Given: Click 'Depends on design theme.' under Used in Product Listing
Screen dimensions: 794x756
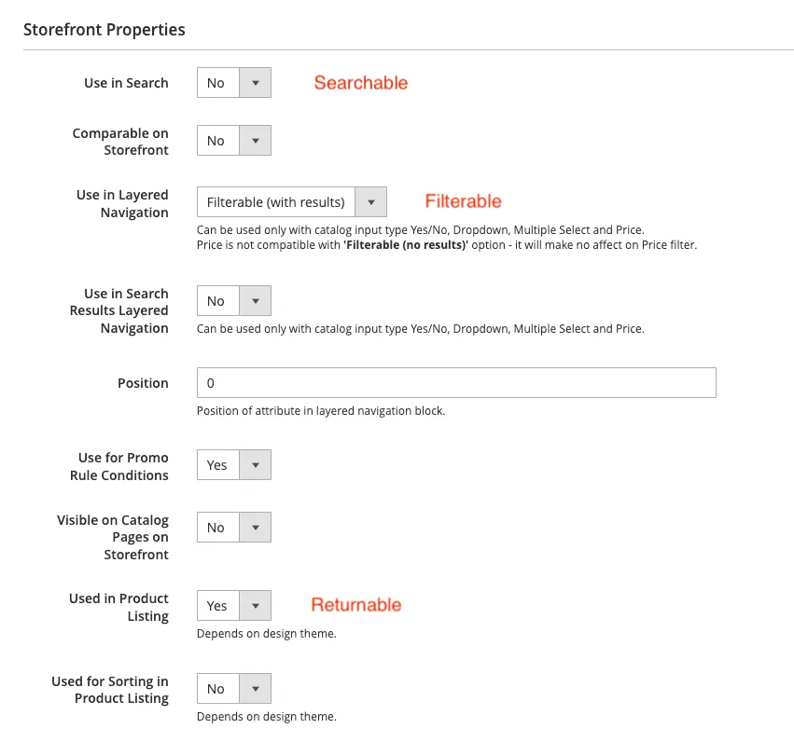Looking at the screenshot, I should coord(266,634).
